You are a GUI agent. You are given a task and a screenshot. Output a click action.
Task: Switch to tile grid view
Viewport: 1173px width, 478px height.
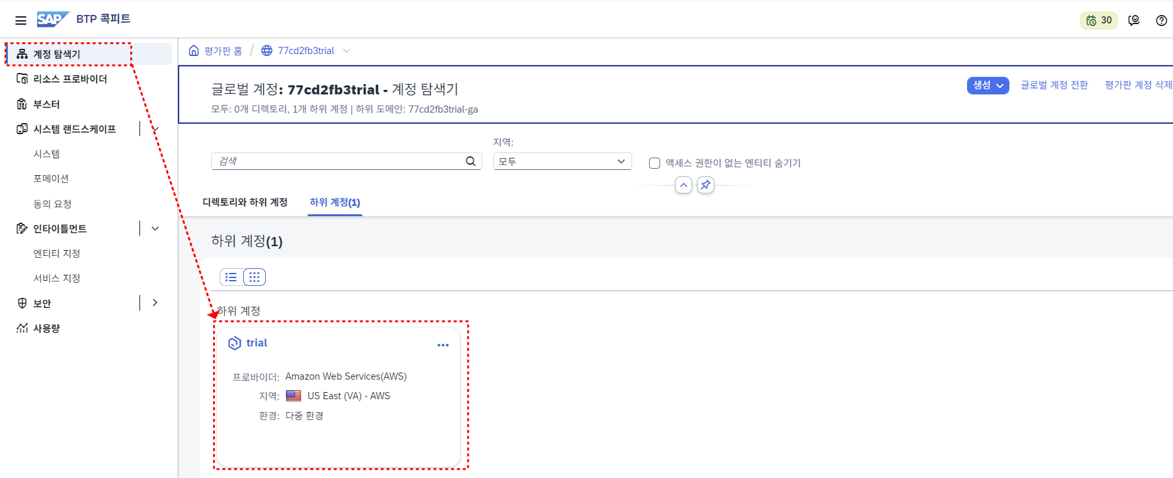click(x=254, y=277)
